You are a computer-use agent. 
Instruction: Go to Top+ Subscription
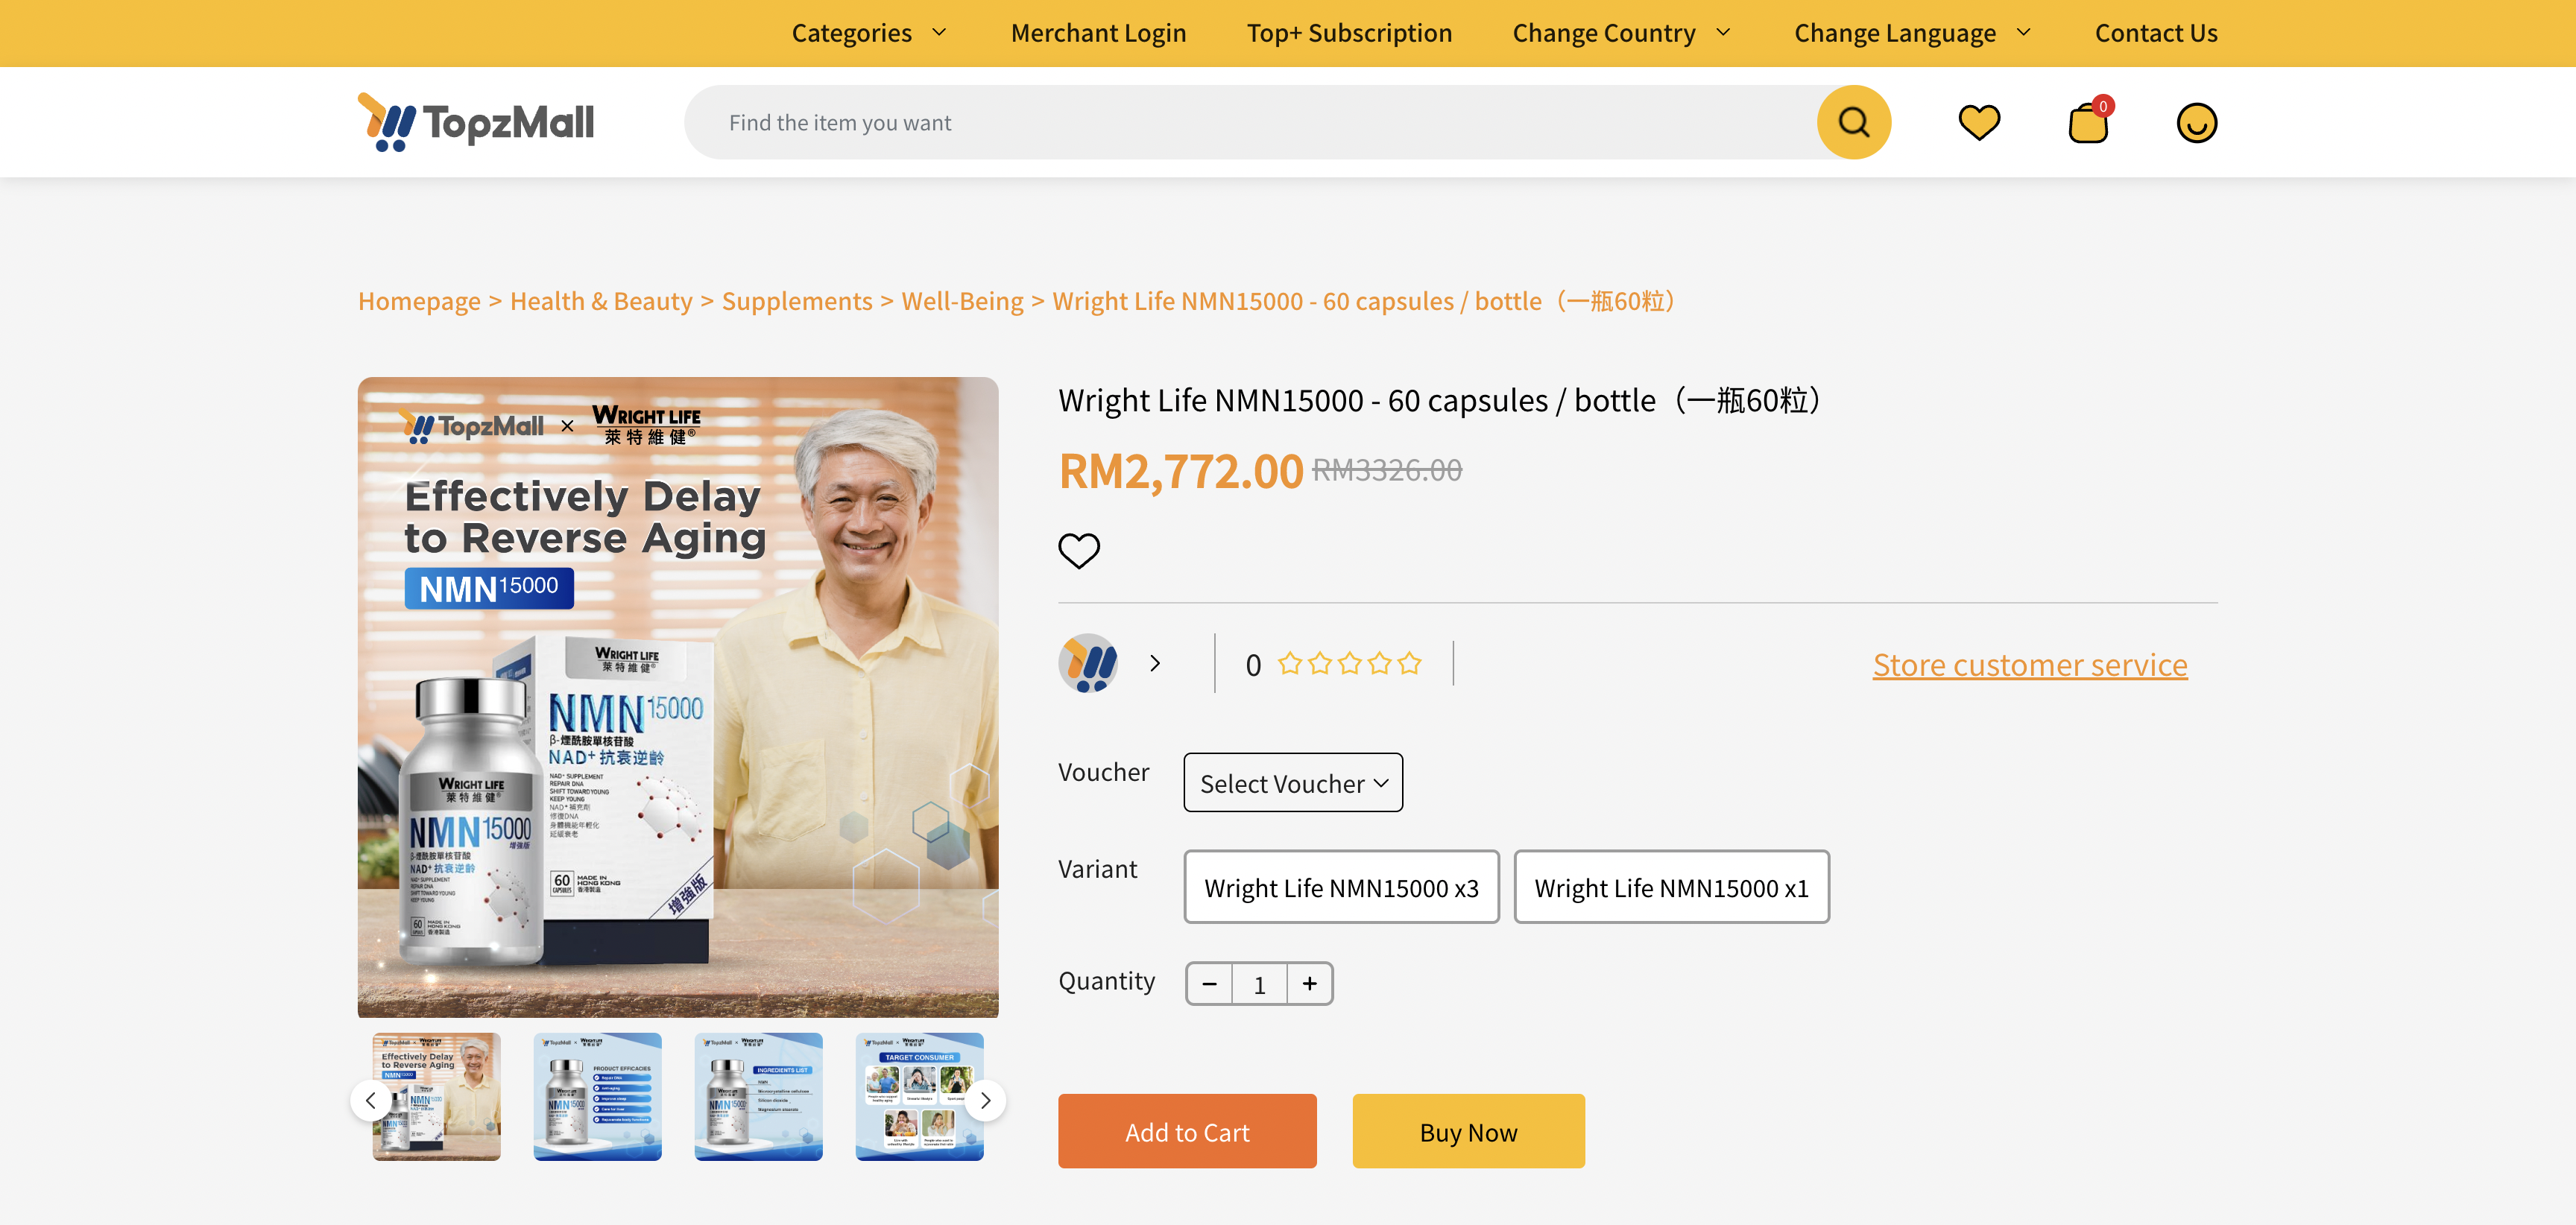coord(1349,33)
